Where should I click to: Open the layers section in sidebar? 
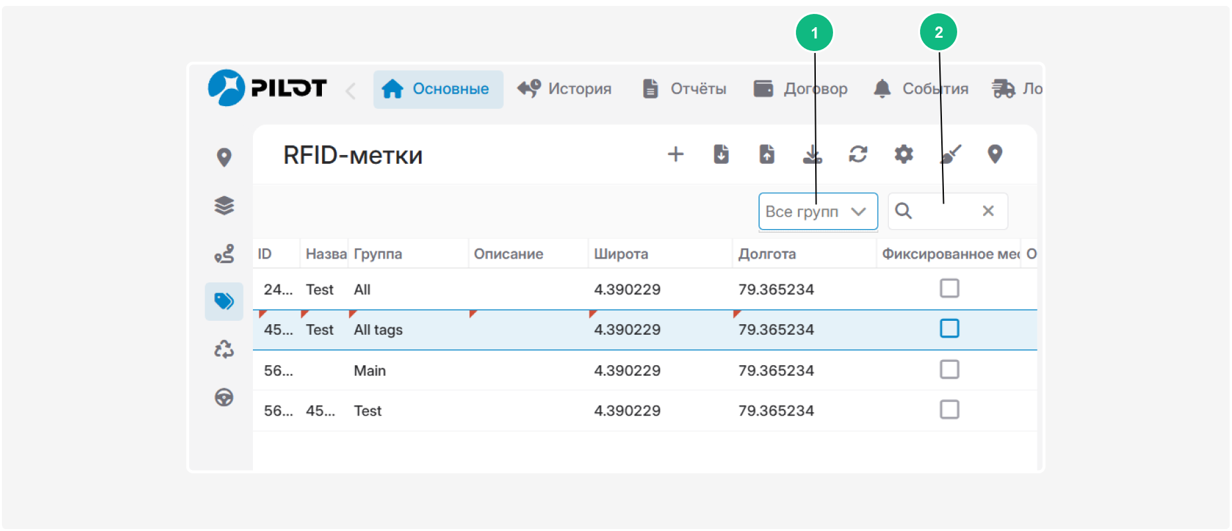pyautogui.click(x=224, y=206)
